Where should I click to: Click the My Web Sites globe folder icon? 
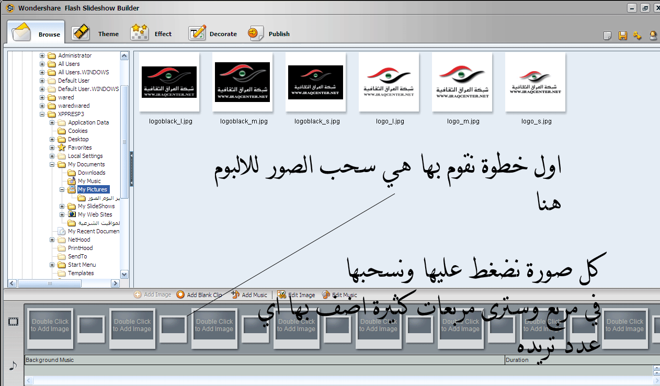point(72,214)
